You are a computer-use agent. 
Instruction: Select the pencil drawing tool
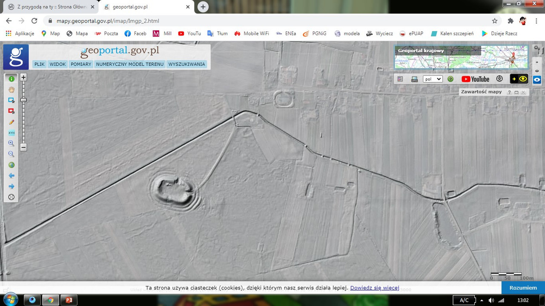11,122
